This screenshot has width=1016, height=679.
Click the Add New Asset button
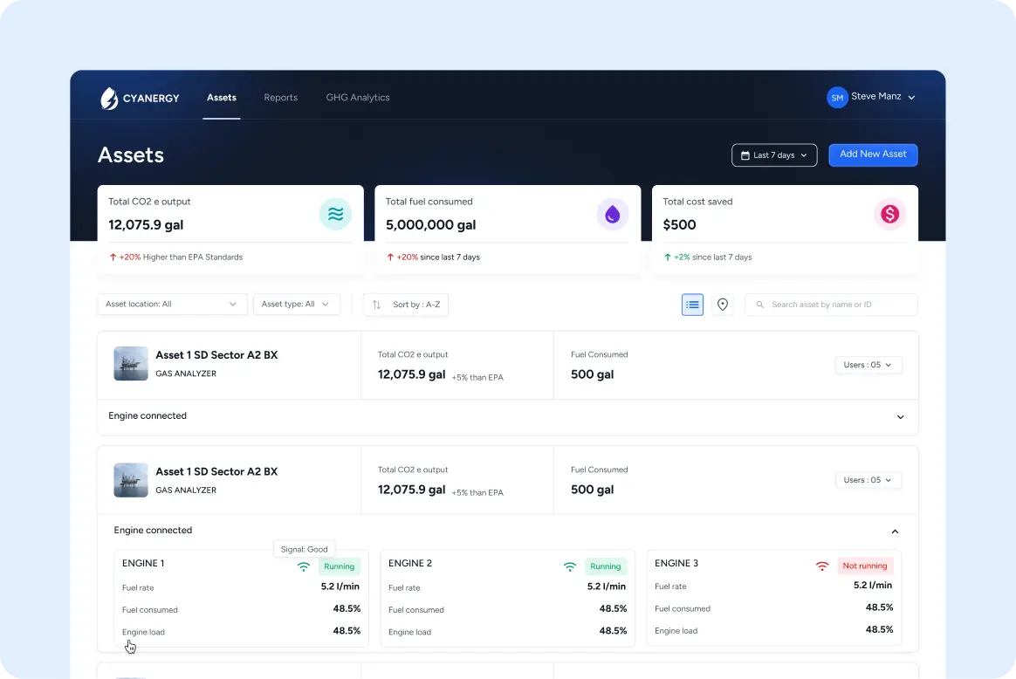coord(873,154)
